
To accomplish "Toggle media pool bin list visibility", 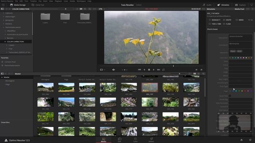I will click(x=2, y=73).
